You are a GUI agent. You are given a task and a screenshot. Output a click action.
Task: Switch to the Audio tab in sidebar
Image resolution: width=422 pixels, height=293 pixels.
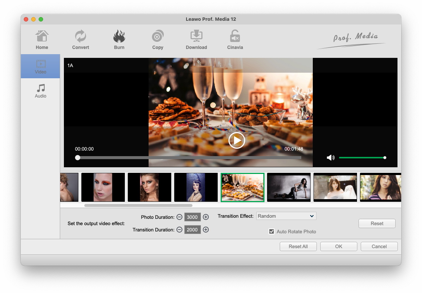tap(40, 91)
